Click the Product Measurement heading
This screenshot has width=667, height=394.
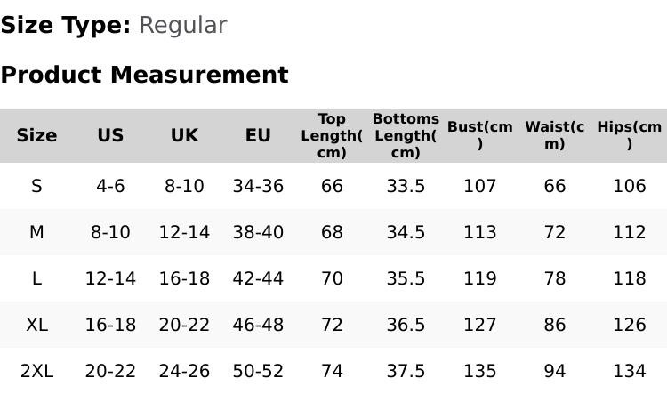[x=144, y=75]
